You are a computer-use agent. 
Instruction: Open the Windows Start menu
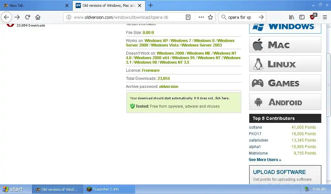(x=13, y=189)
